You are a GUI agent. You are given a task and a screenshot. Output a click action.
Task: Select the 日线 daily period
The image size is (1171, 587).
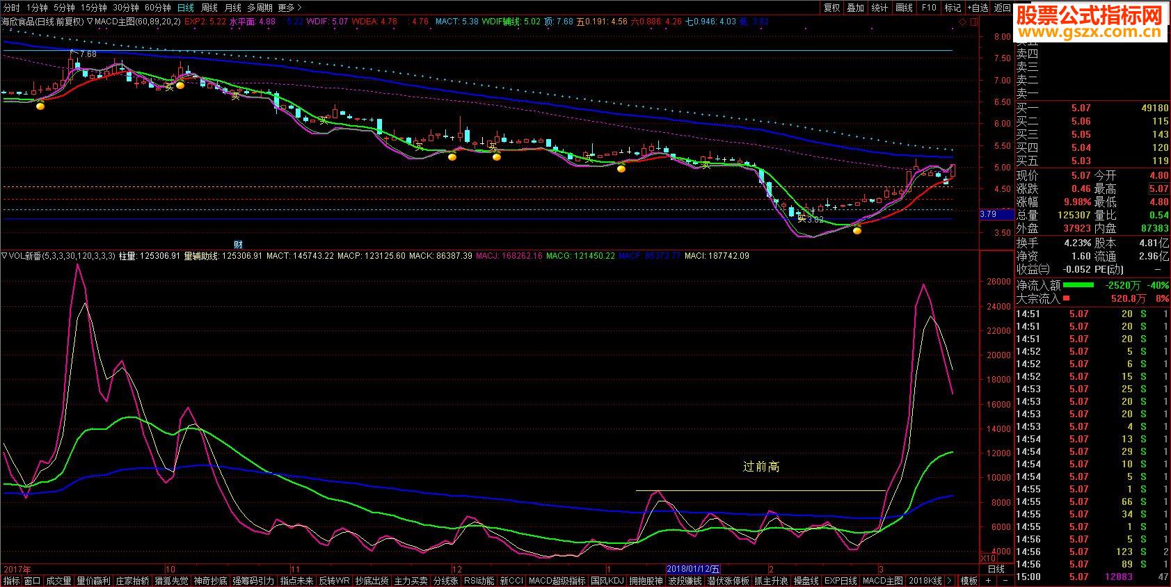[x=186, y=8]
